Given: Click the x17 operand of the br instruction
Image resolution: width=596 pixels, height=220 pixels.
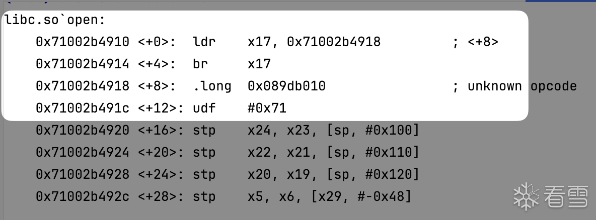Looking at the screenshot, I should pyautogui.click(x=259, y=64).
